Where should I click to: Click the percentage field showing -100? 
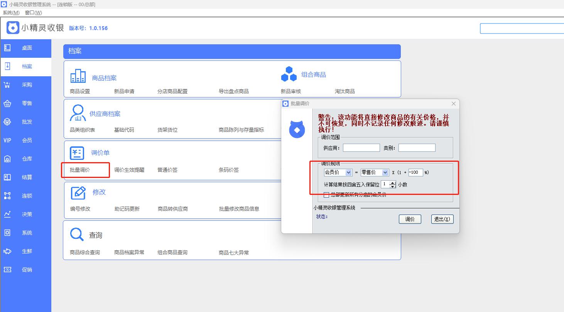415,172
